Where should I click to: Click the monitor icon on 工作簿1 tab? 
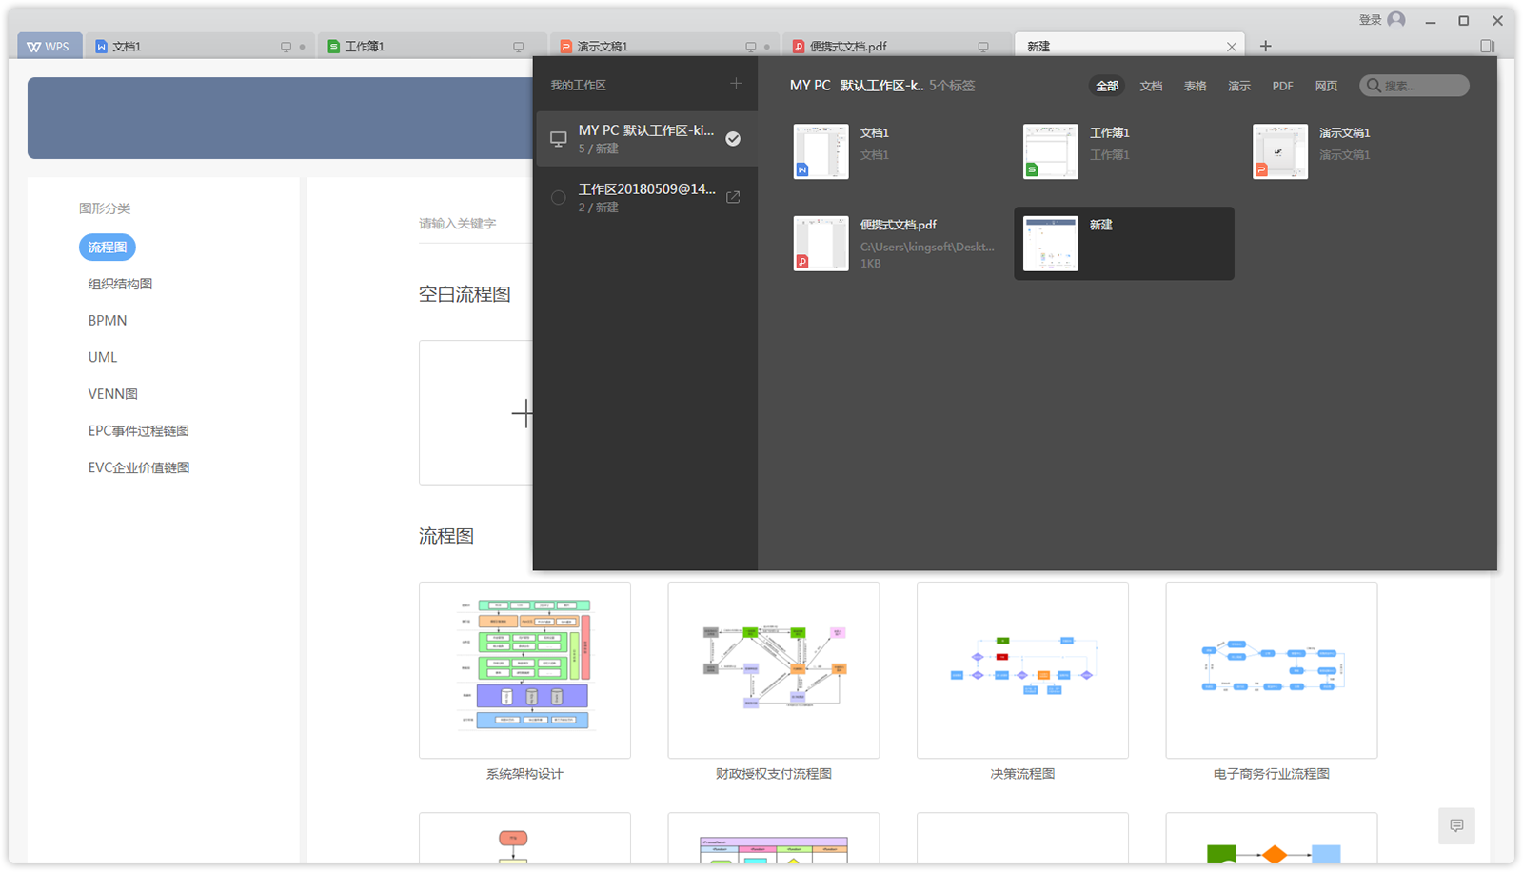coord(518,47)
